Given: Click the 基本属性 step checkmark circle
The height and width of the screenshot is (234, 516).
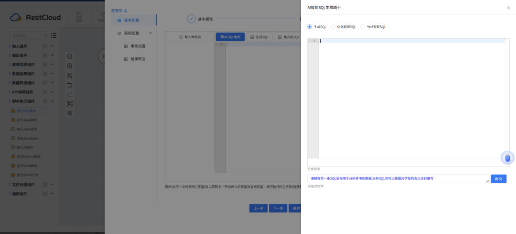Looking at the screenshot, I should 191,19.
